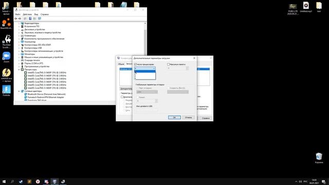Open the Корзина recycle bin

click(x=319, y=158)
